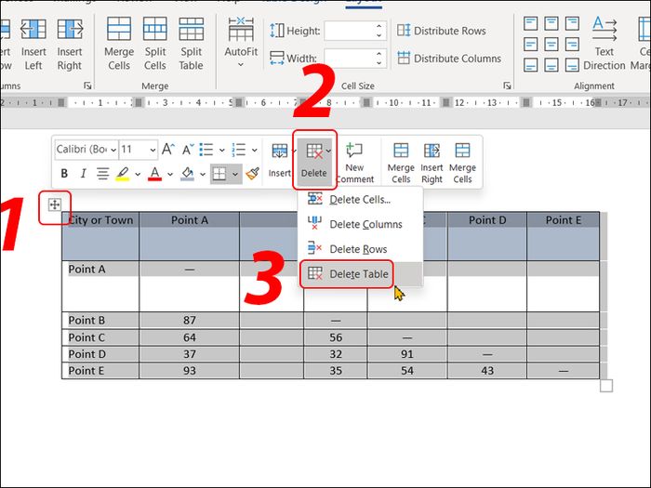Click the Numbering list icon
The image size is (651, 488).
(239, 150)
